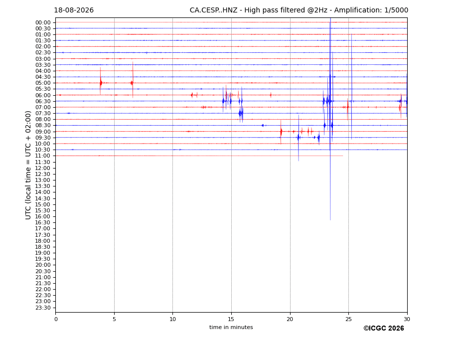The image size is (462, 347).
Task: Click the 16:00 time row label
Action: [x=43, y=217]
